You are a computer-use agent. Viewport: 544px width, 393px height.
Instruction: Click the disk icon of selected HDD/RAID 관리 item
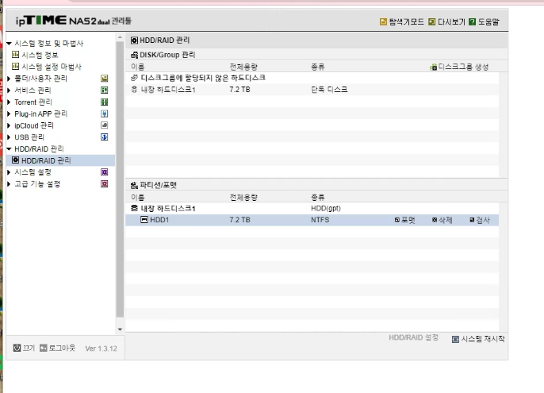click(15, 160)
